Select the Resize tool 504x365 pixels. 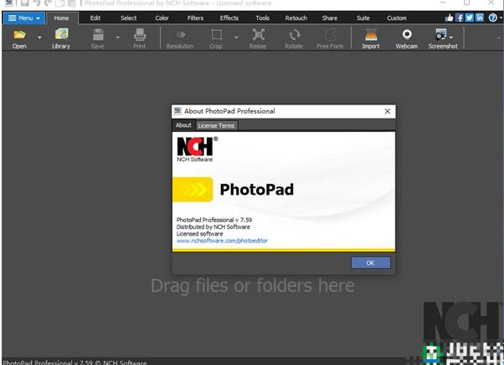tap(258, 38)
